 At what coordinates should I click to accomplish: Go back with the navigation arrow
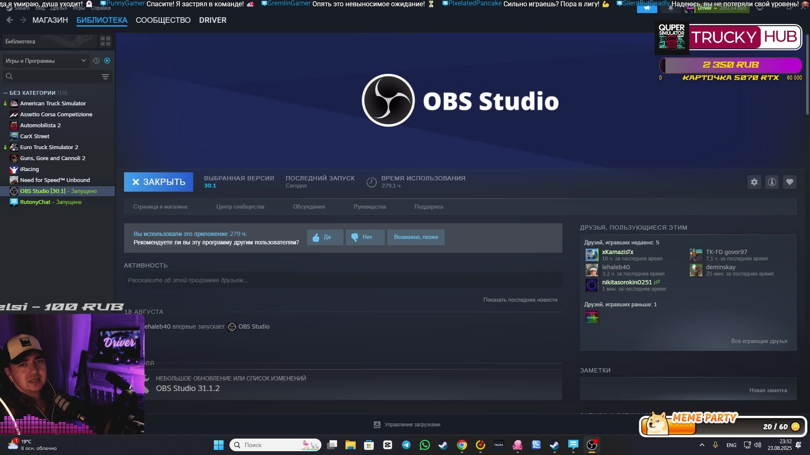tap(10, 20)
